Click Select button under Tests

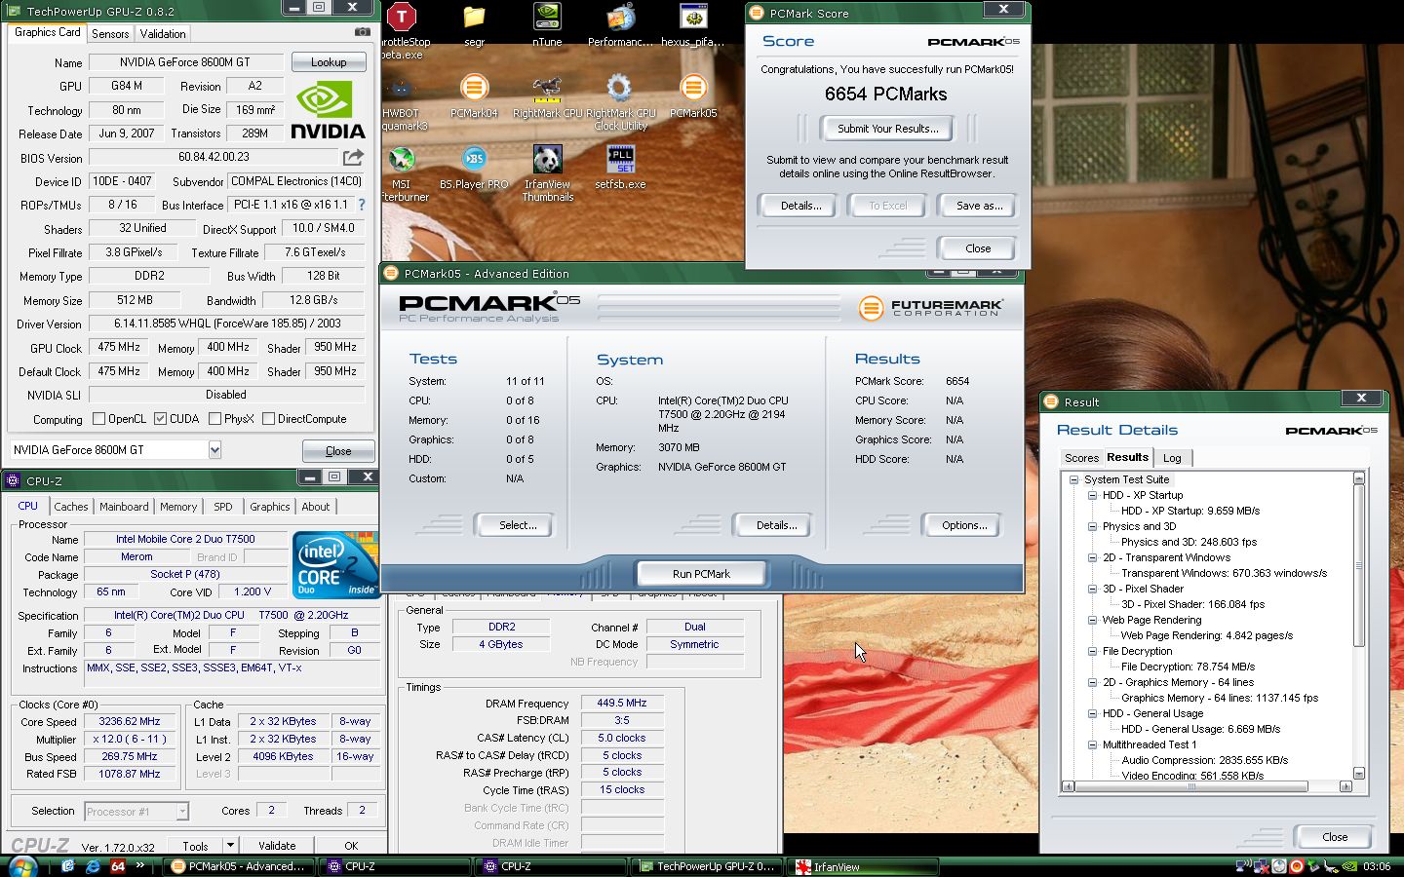tap(518, 525)
